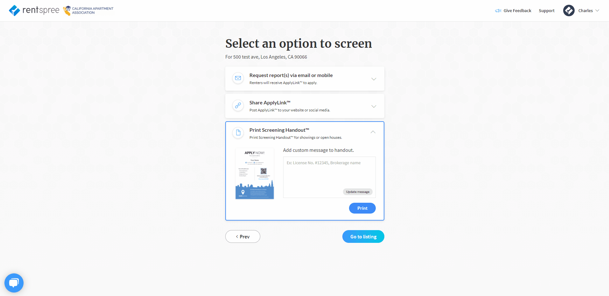Click the link icon beside Share ApplyLink
Viewport: 609px width, 296px height.
pos(238,105)
